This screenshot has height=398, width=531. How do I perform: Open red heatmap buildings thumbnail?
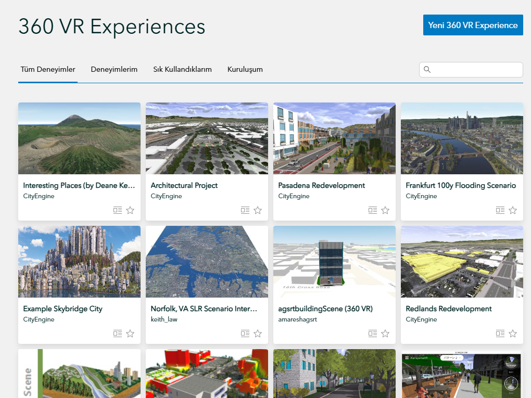coord(207,374)
